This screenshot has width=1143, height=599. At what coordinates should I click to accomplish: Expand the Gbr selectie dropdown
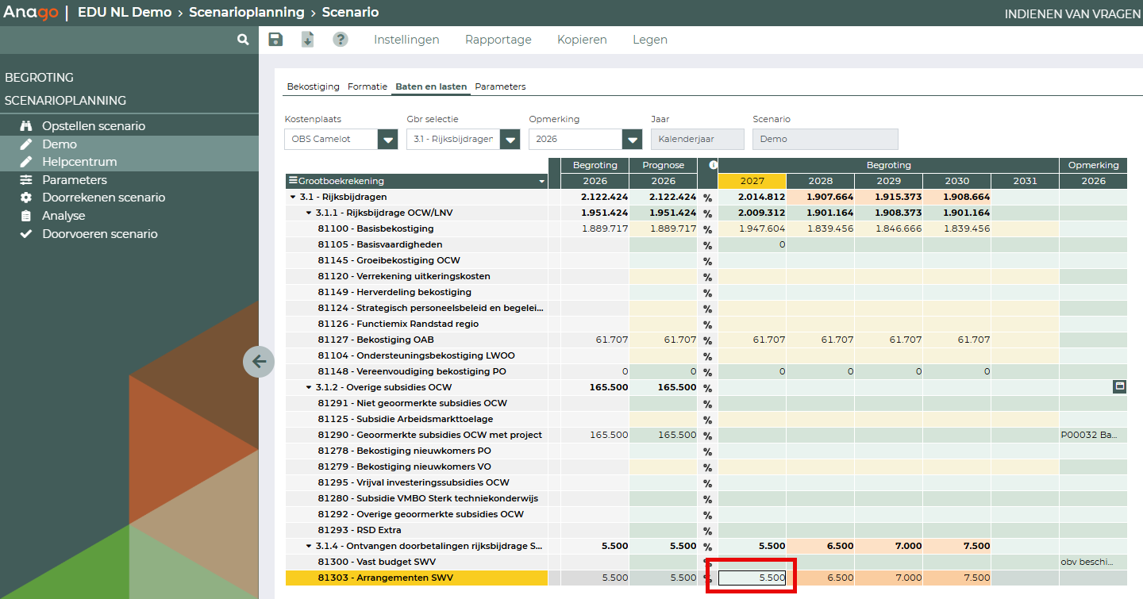(510, 140)
